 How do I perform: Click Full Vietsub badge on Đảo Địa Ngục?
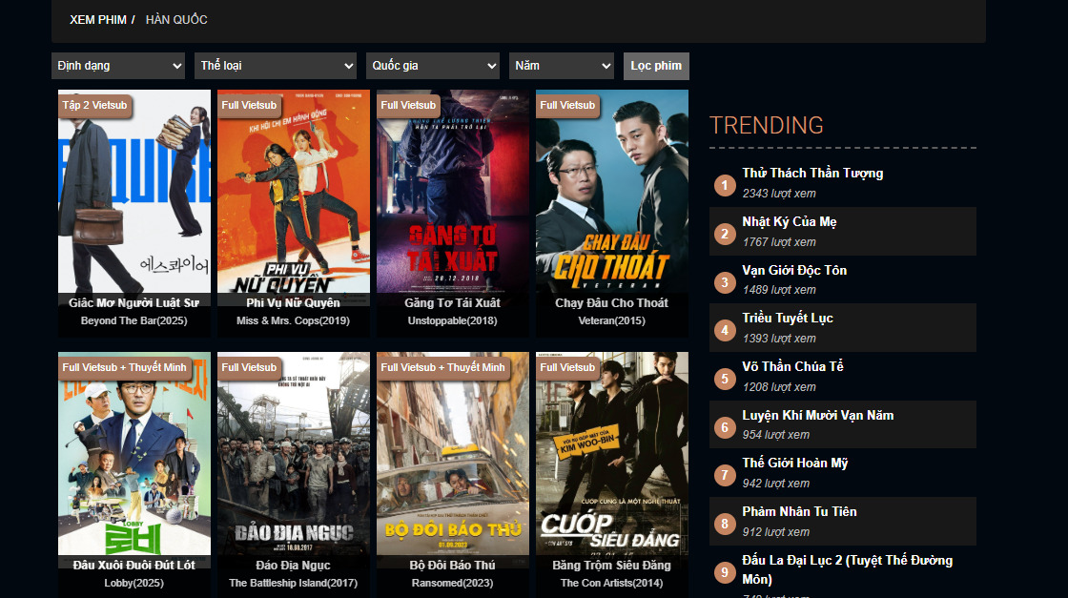pyautogui.click(x=249, y=368)
